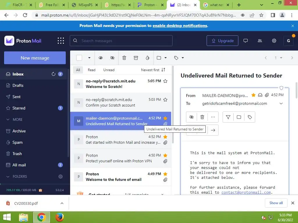Open the feedback chat bubble icon in the header
The height and width of the screenshot is (223, 298).
click(246, 41)
